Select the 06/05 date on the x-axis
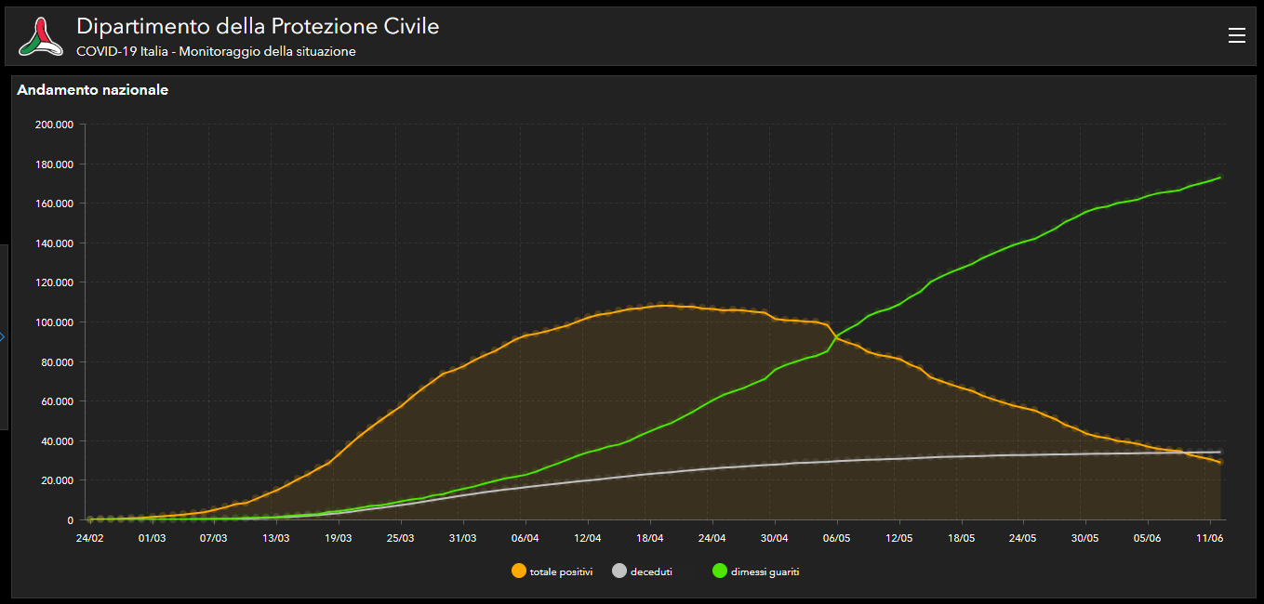 (x=836, y=538)
